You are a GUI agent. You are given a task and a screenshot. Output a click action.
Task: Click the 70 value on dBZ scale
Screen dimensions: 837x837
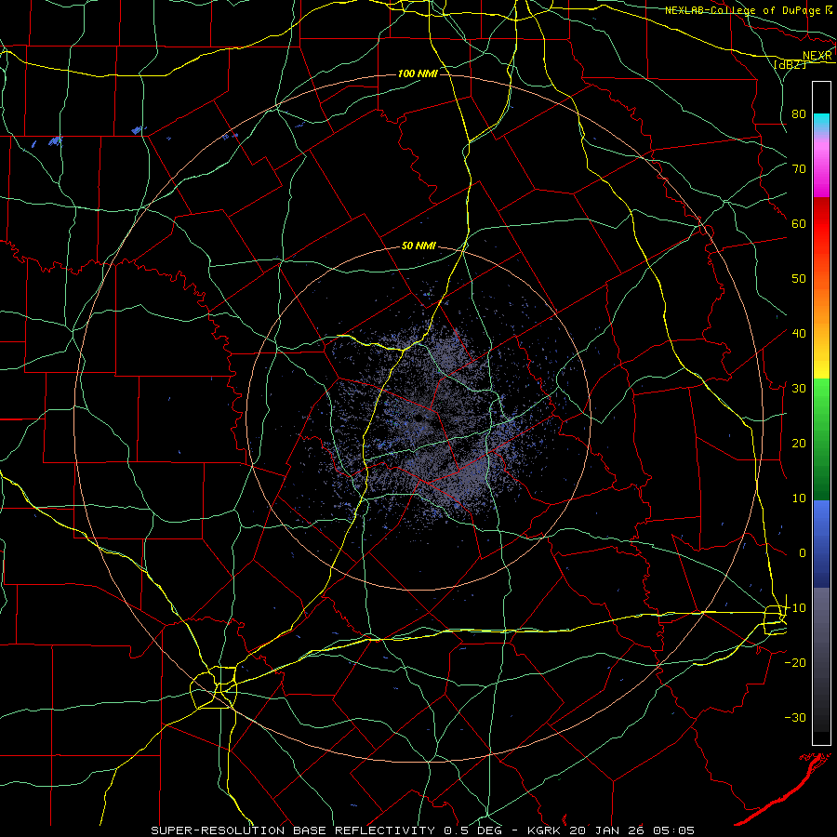799,168
